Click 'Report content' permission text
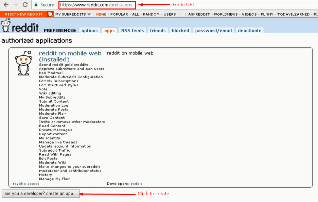Viewport: 318px width, 202px height. pos(53,134)
